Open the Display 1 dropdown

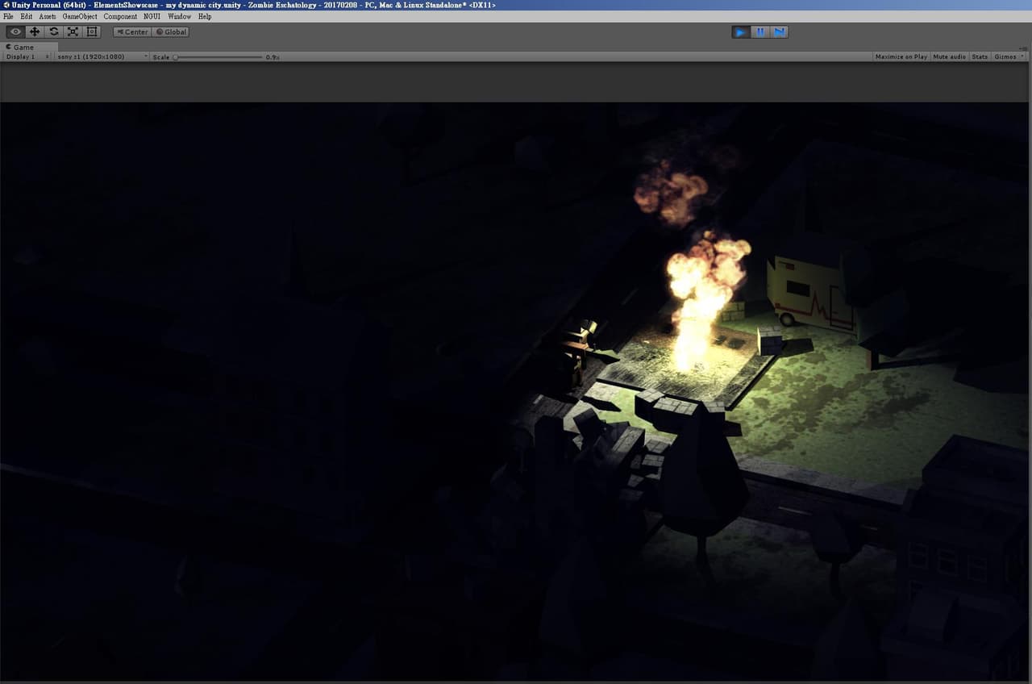click(x=27, y=56)
